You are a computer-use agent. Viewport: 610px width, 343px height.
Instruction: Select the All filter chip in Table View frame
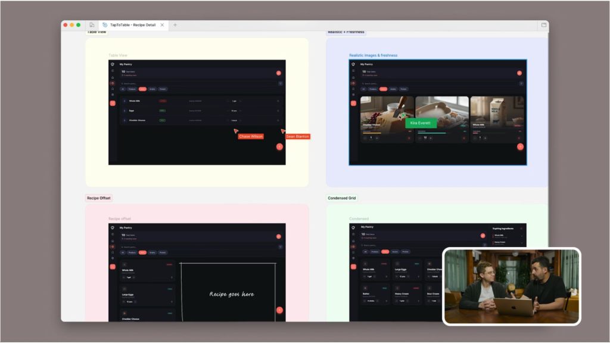pyautogui.click(x=123, y=89)
